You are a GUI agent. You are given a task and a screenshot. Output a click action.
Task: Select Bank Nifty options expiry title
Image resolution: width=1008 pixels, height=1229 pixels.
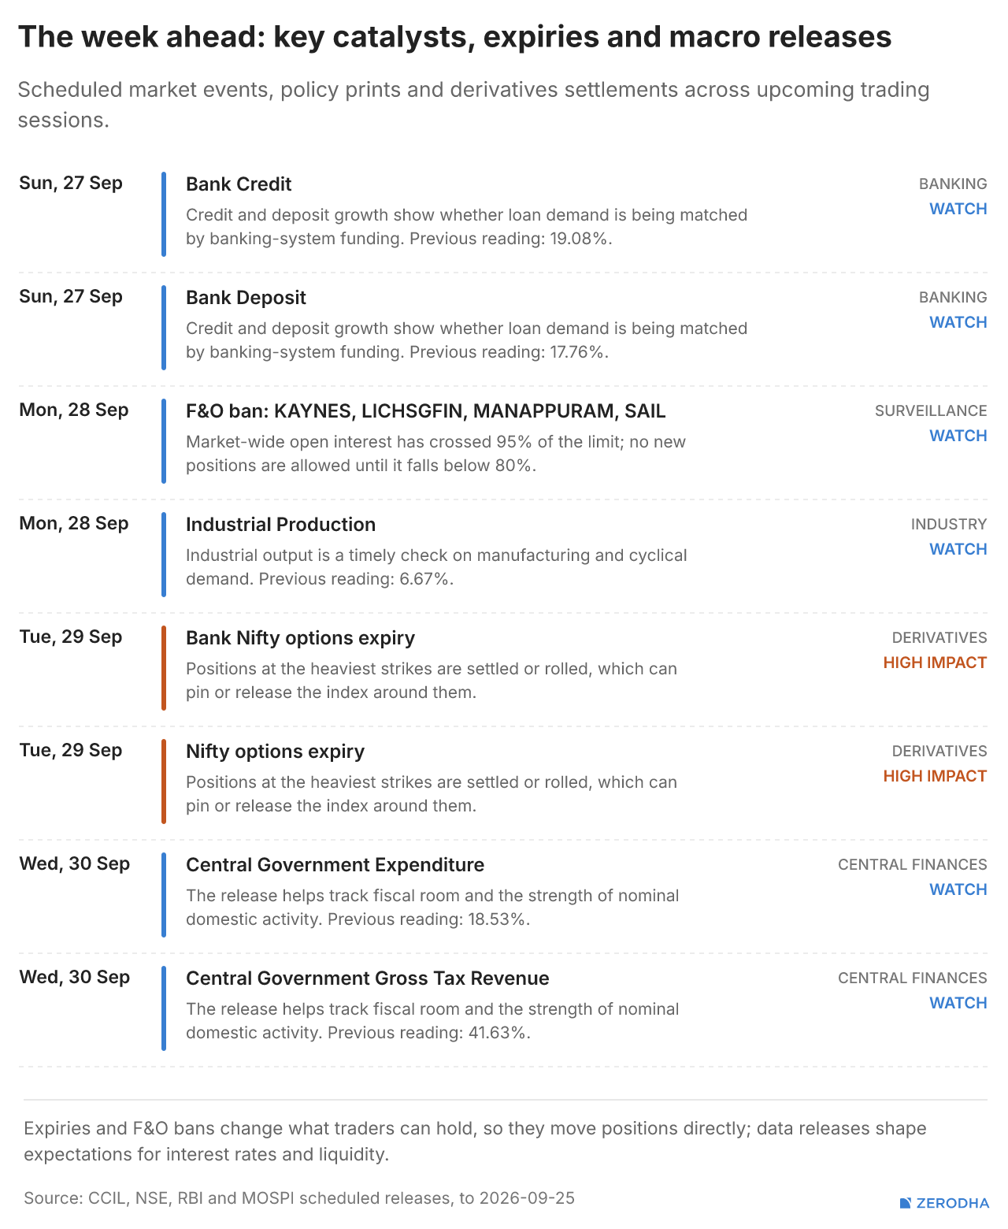(300, 638)
